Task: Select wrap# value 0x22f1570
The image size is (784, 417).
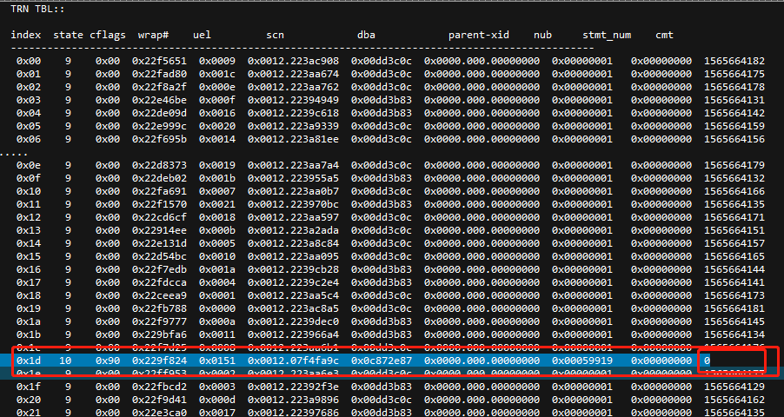Action: [x=160, y=204]
